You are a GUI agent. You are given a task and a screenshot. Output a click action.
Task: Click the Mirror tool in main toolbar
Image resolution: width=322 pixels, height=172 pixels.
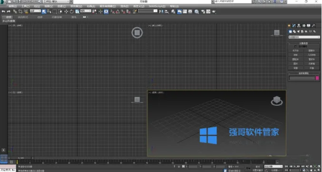coord(161,11)
